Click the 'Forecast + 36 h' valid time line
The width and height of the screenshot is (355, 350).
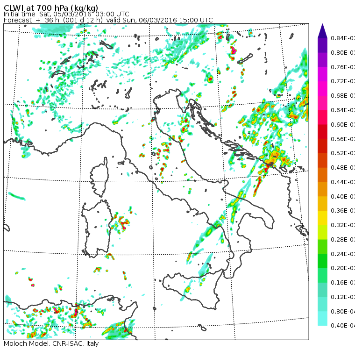tap(108, 21)
